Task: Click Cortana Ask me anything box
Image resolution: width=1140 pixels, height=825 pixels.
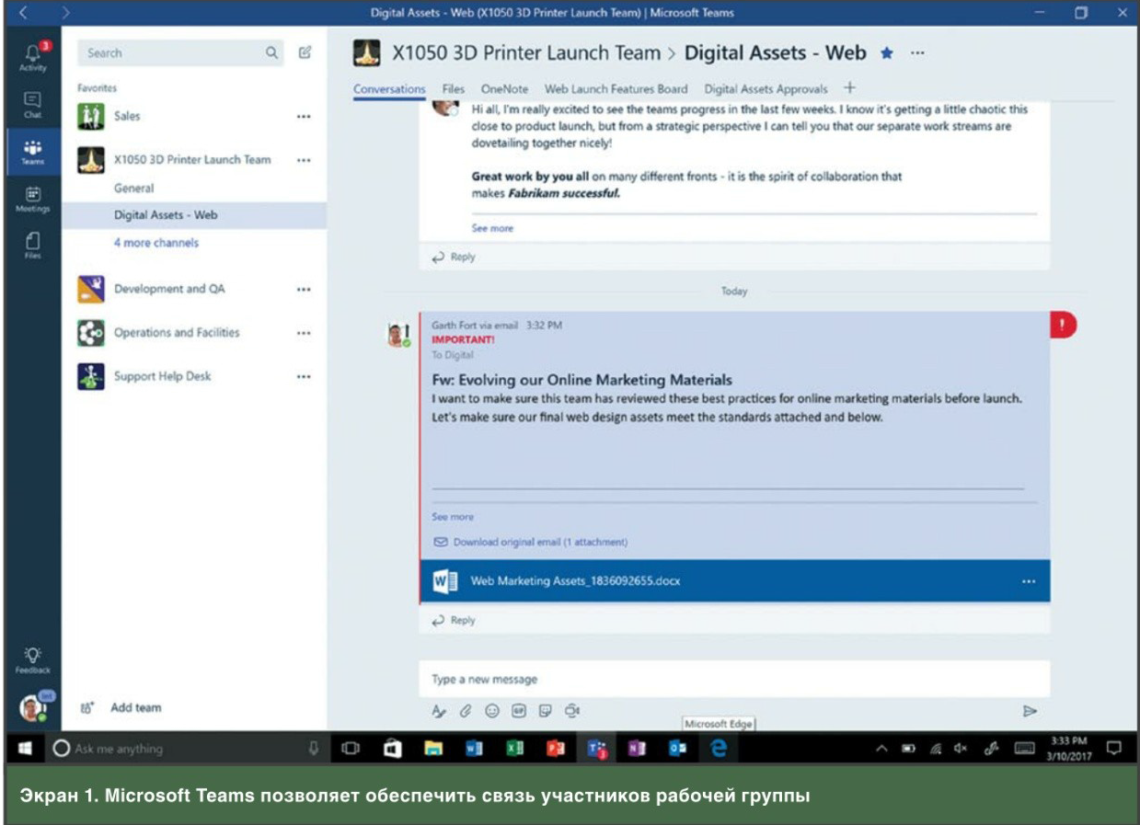Action: tap(186, 749)
